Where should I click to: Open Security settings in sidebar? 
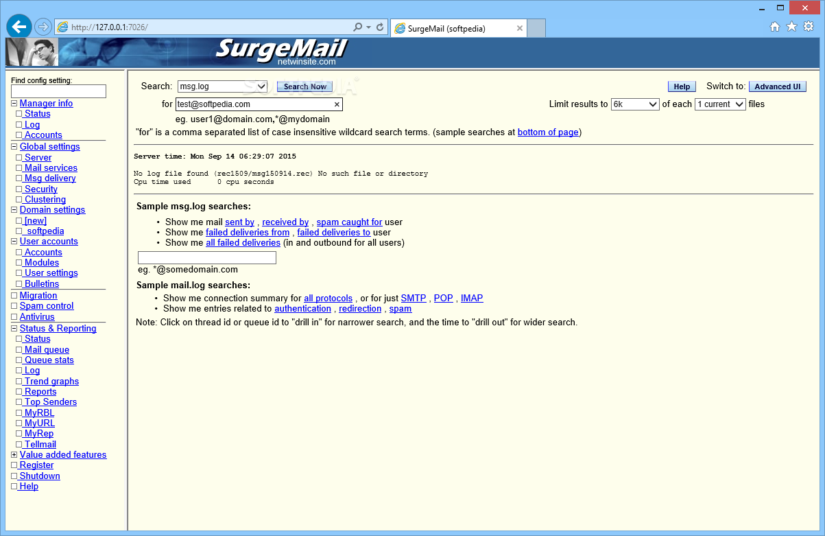[x=39, y=189]
